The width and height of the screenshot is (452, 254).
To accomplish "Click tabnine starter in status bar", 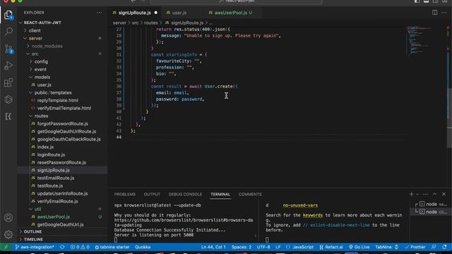I will [x=112, y=247].
